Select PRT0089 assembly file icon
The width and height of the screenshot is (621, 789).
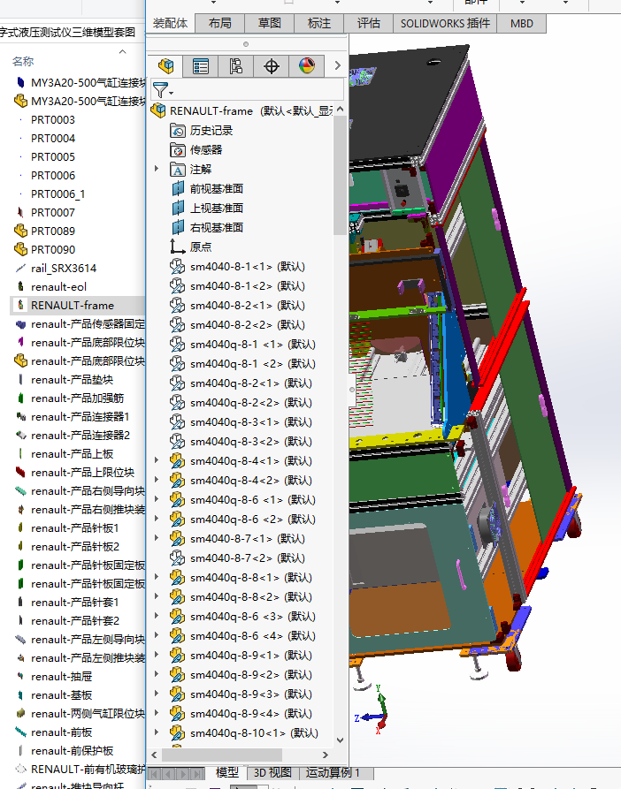[x=20, y=231]
